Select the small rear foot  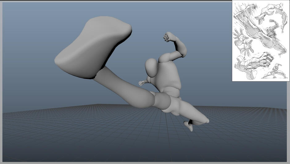coord(188,126)
